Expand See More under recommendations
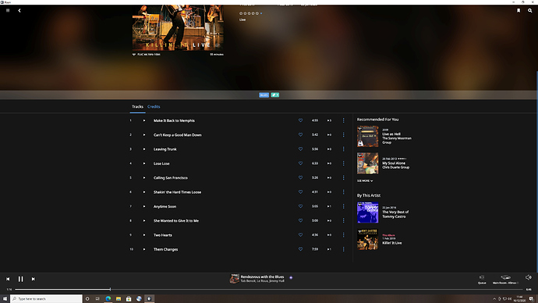538x303 pixels. coord(365,180)
